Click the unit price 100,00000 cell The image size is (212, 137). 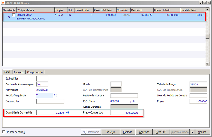(x=172, y=15)
